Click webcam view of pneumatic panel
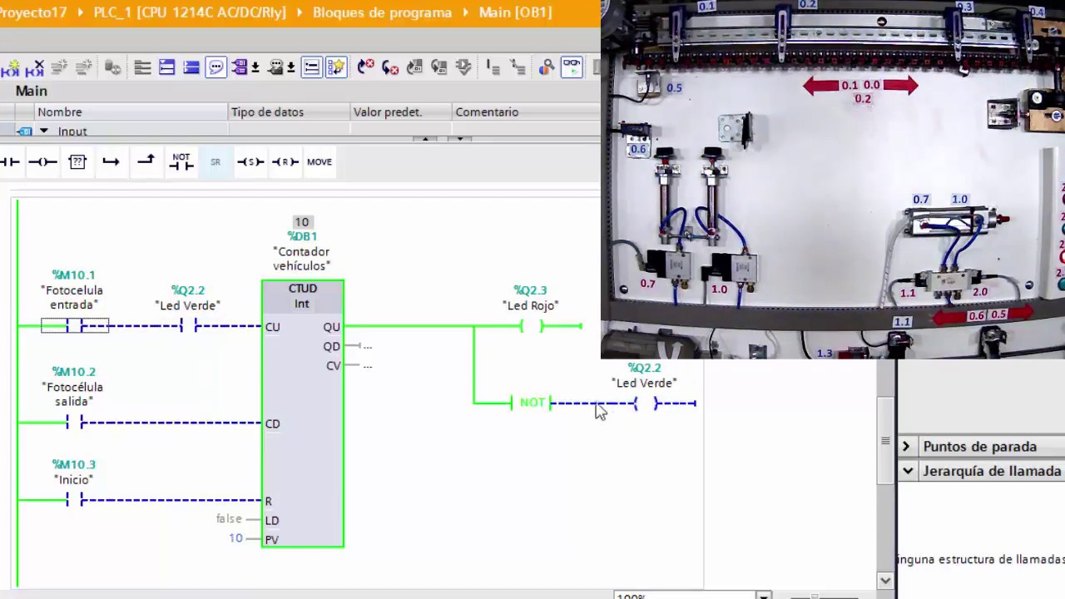Image resolution: width=1065 pixels, height=599 pixels. 833,179
